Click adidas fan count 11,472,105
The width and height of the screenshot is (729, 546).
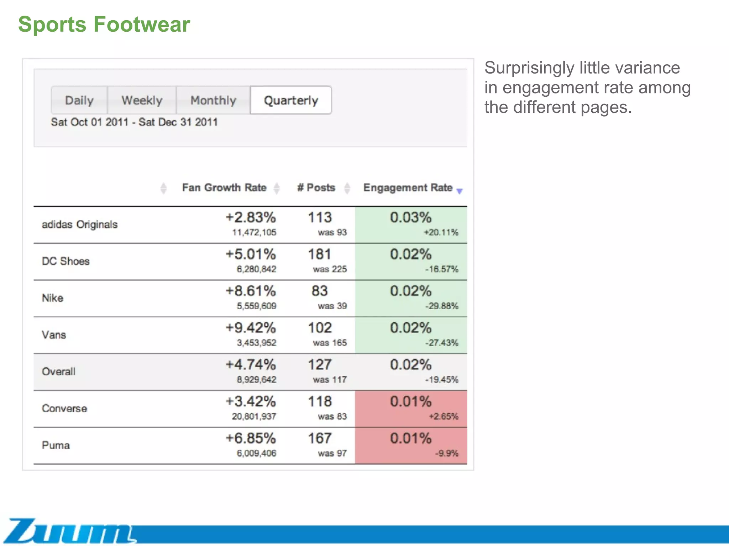pos(254,232)
